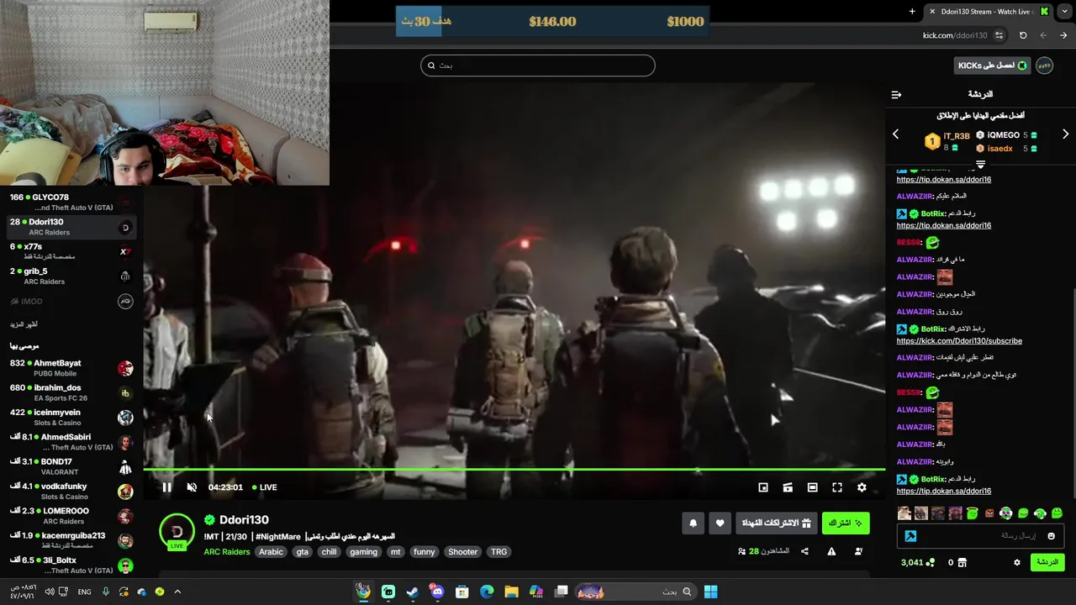Open video player settings gear
This screenshot has width=1076, height=605.
coord(862,487)
